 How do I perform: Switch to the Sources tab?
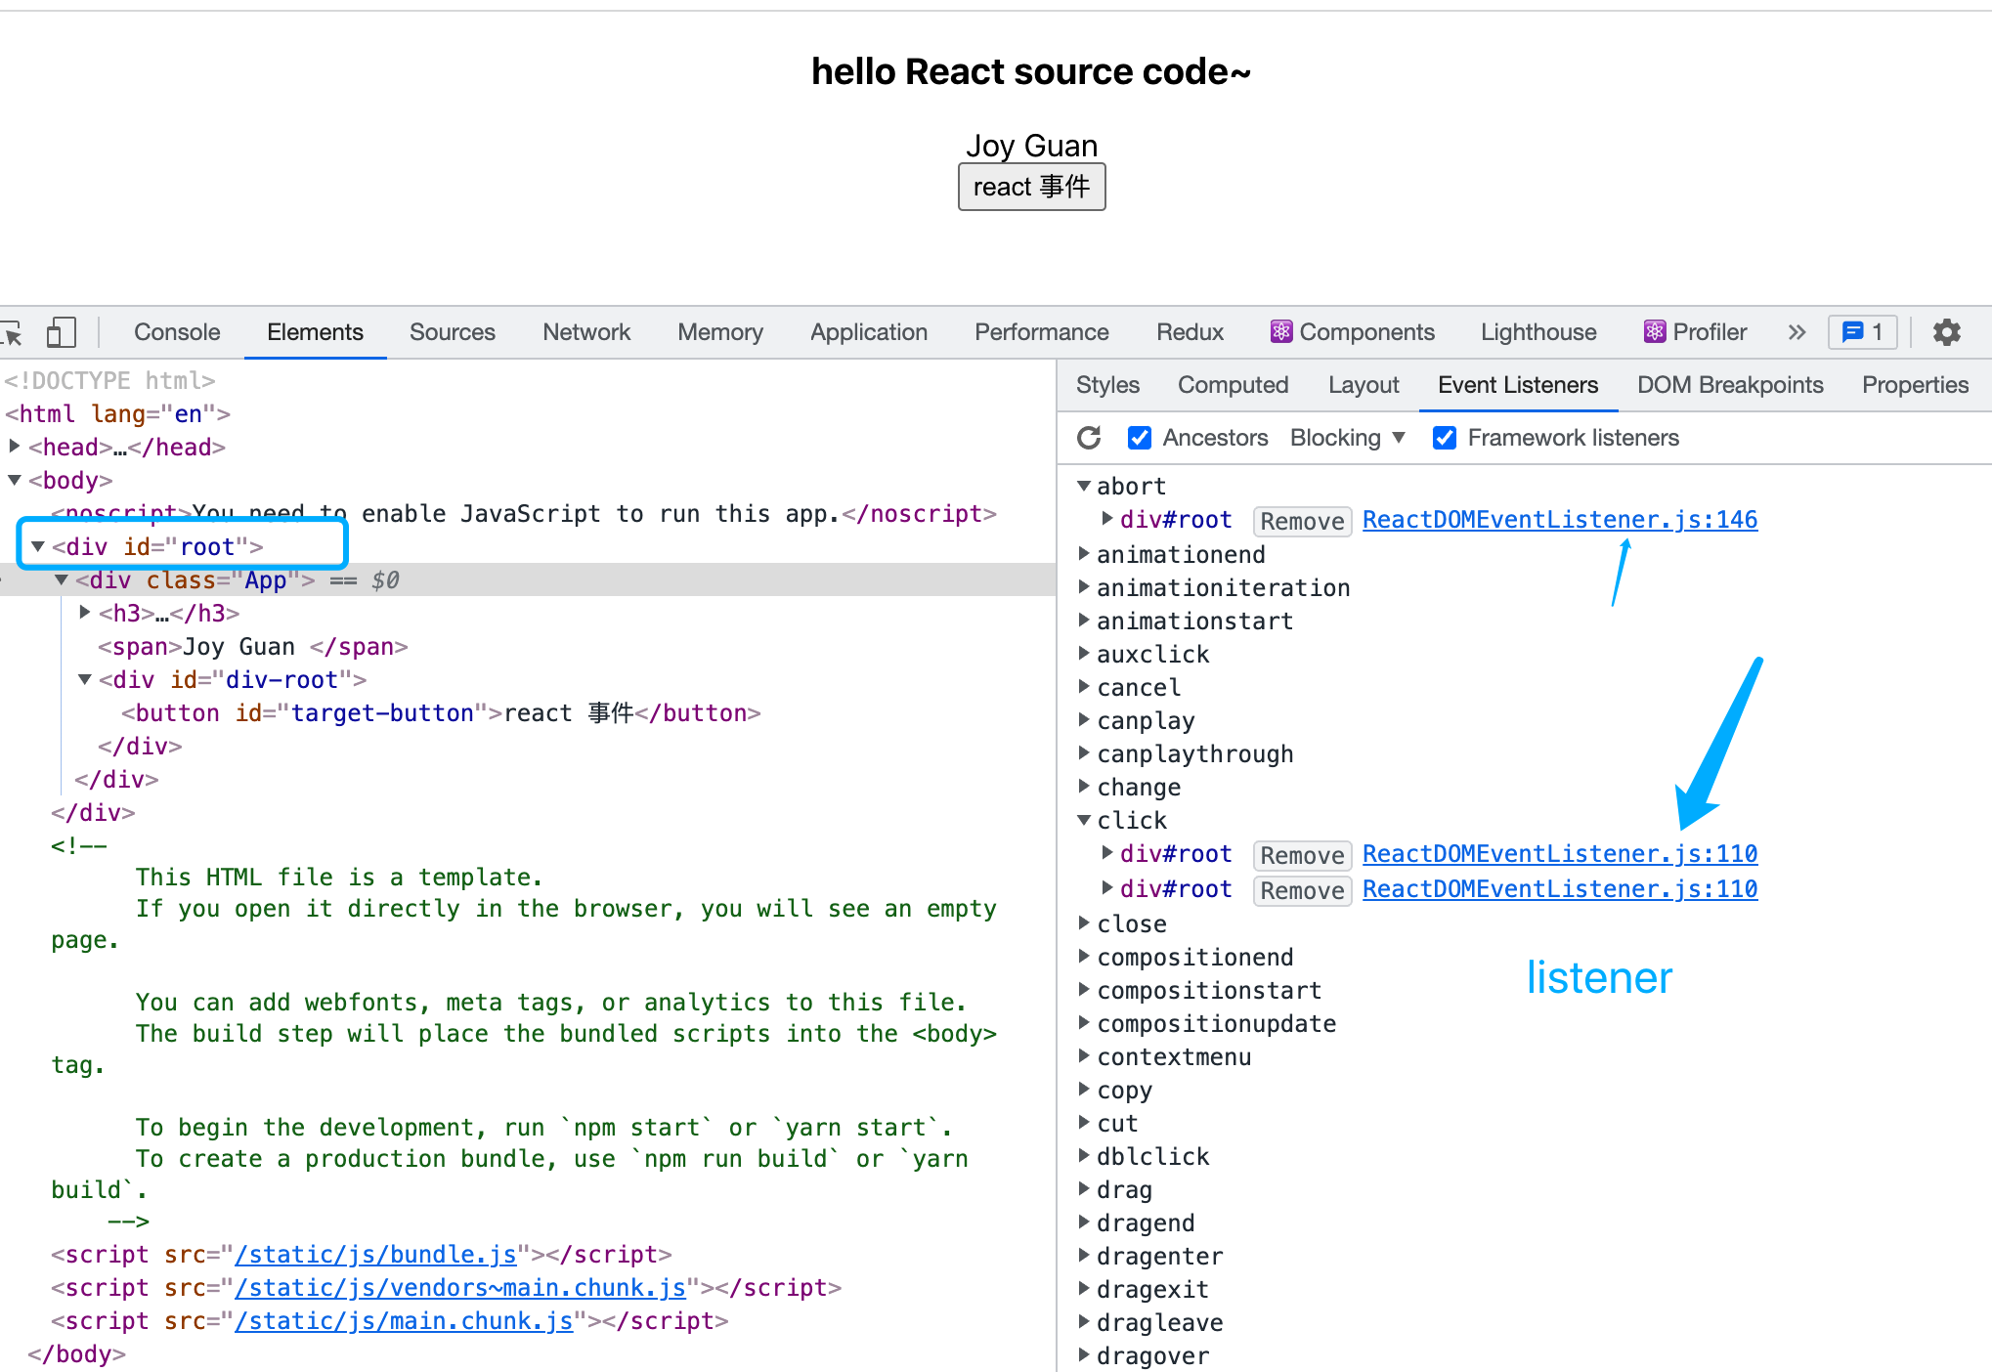point(453,332)
